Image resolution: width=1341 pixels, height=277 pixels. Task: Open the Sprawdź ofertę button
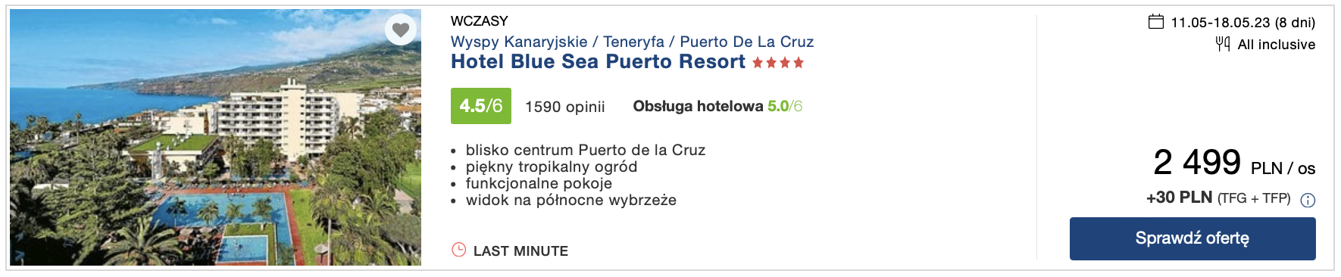[1193, 238]
